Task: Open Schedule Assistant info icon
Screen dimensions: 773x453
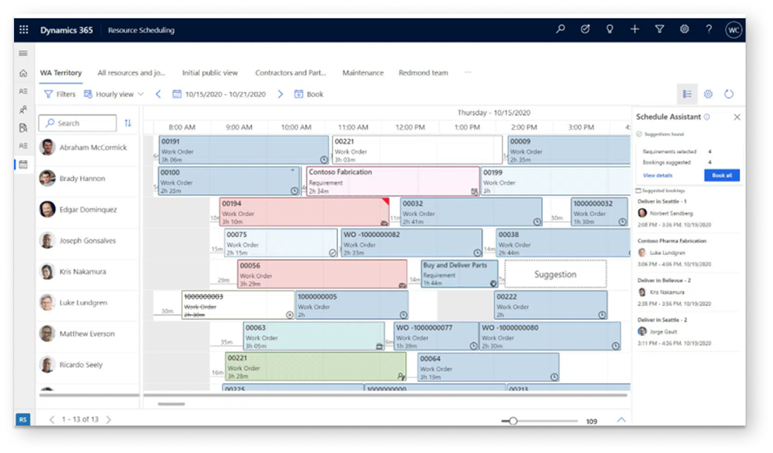Action: tap(707, 117)
